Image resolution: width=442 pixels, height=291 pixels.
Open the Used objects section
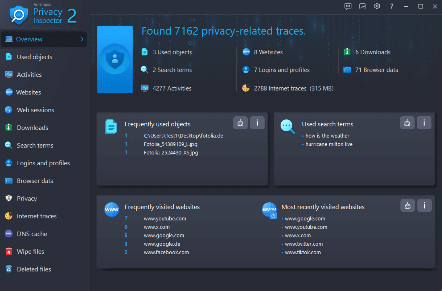[x=34, y=57]
